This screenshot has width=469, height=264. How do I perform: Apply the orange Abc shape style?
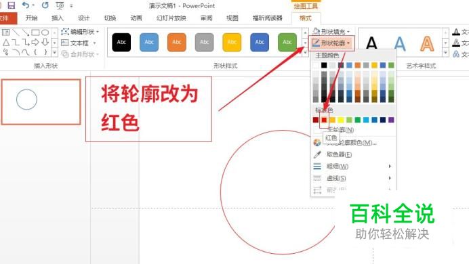177,42
